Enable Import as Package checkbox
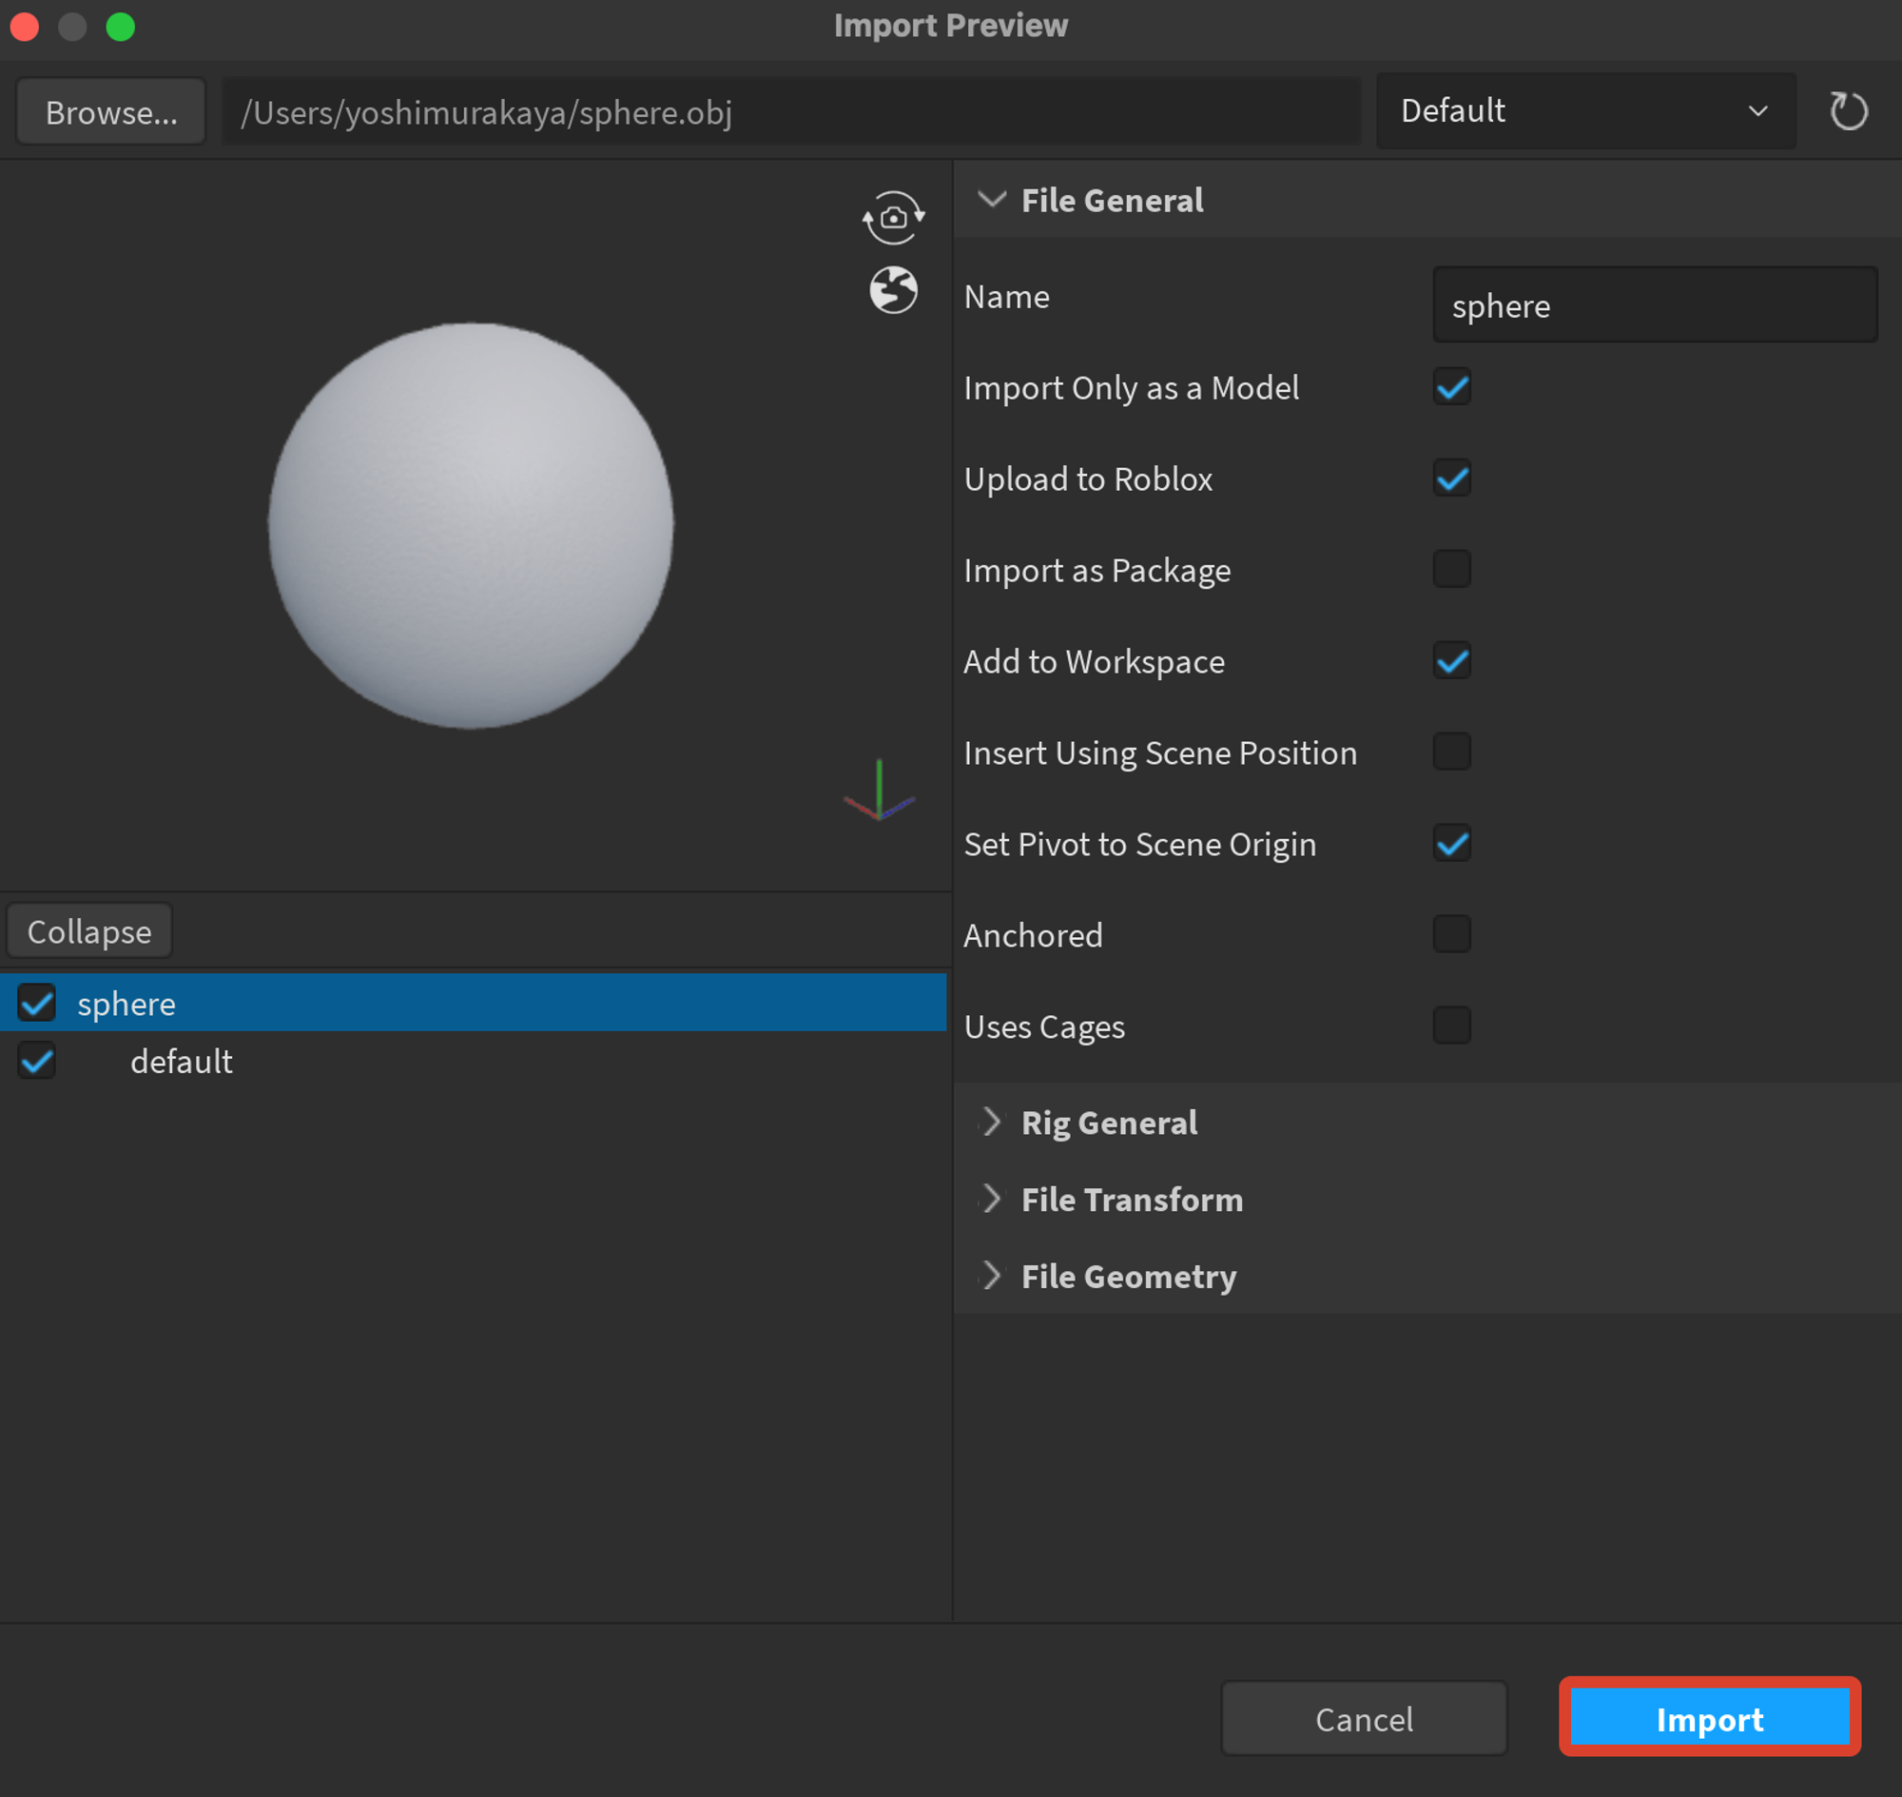The image size is (1902, 1797). pyautogui.click(x=1451, y=569)
